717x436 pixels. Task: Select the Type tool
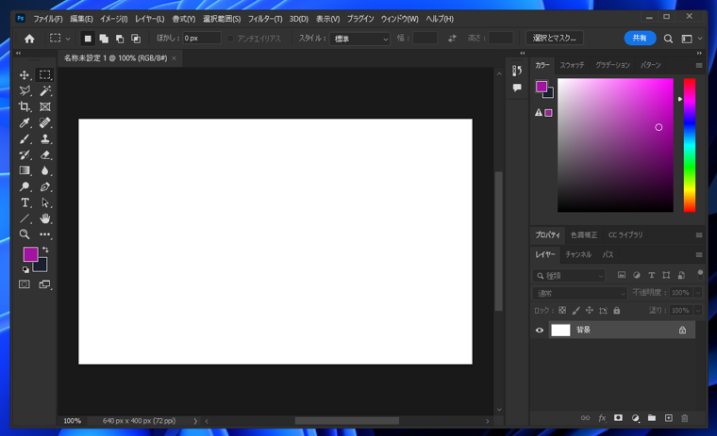(25, 202)
